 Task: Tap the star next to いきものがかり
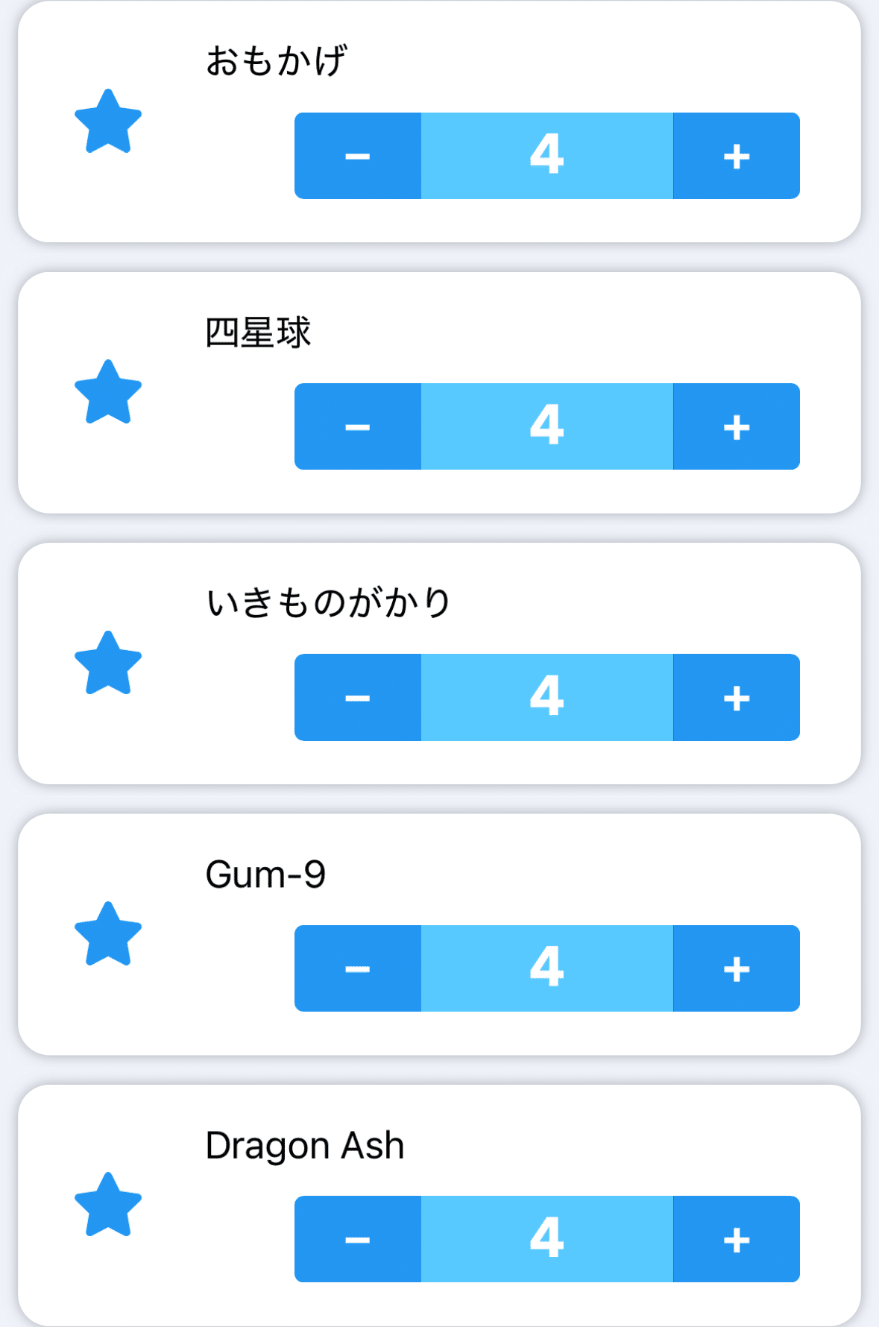(108, 663)
